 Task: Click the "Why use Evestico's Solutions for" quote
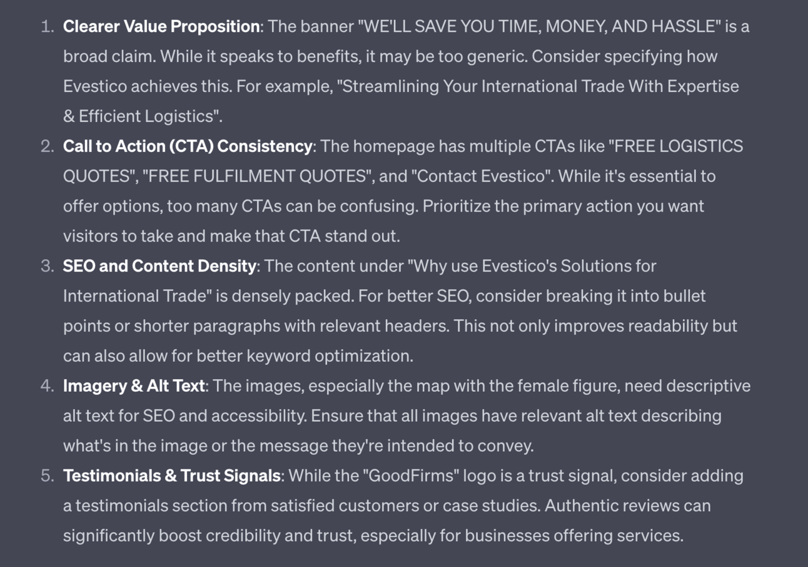[x=532, y=266]
